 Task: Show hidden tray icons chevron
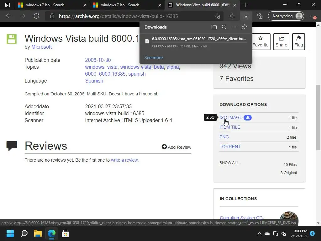259,233
